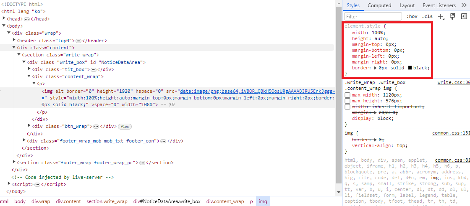Open the .cls class editor button
470x206 pixels.
[x=427, y=17]
